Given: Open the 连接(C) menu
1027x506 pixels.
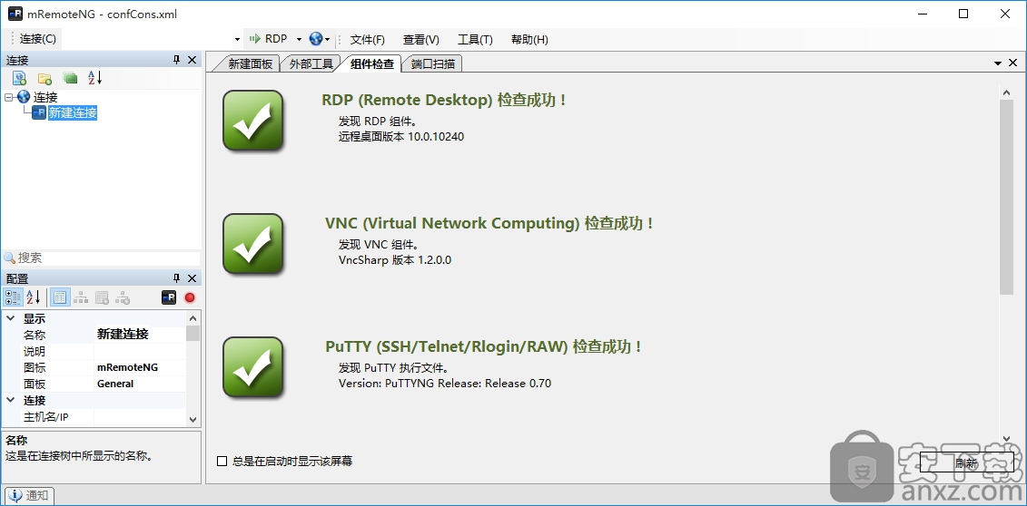Looking at the screenshot, I should (38, 39).
